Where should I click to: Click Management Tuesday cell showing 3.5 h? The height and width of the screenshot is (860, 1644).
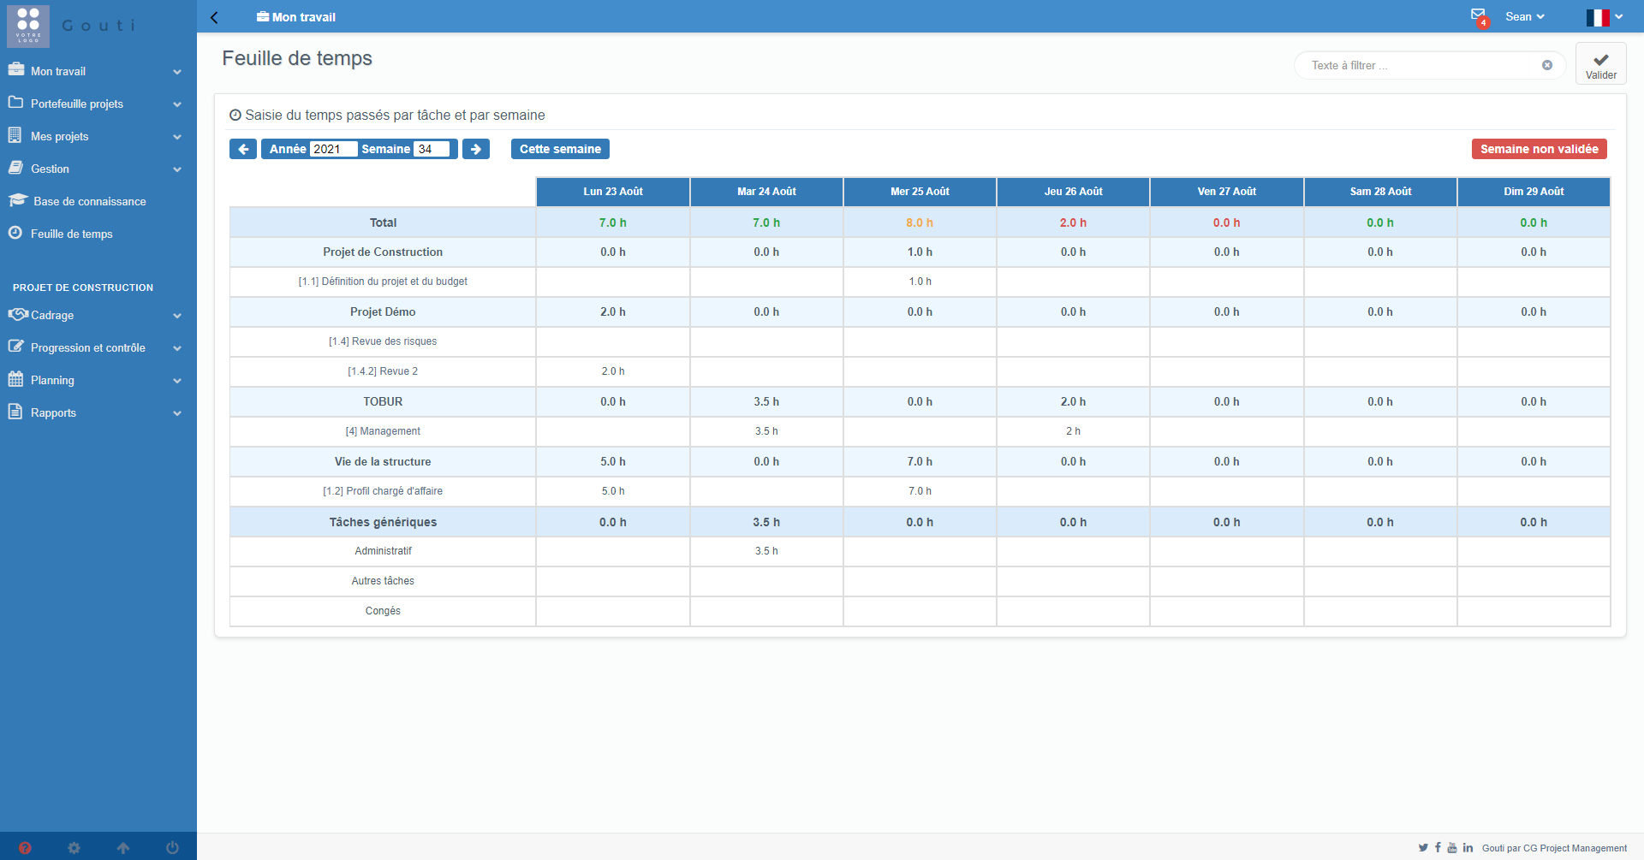[x=766, y=431]
